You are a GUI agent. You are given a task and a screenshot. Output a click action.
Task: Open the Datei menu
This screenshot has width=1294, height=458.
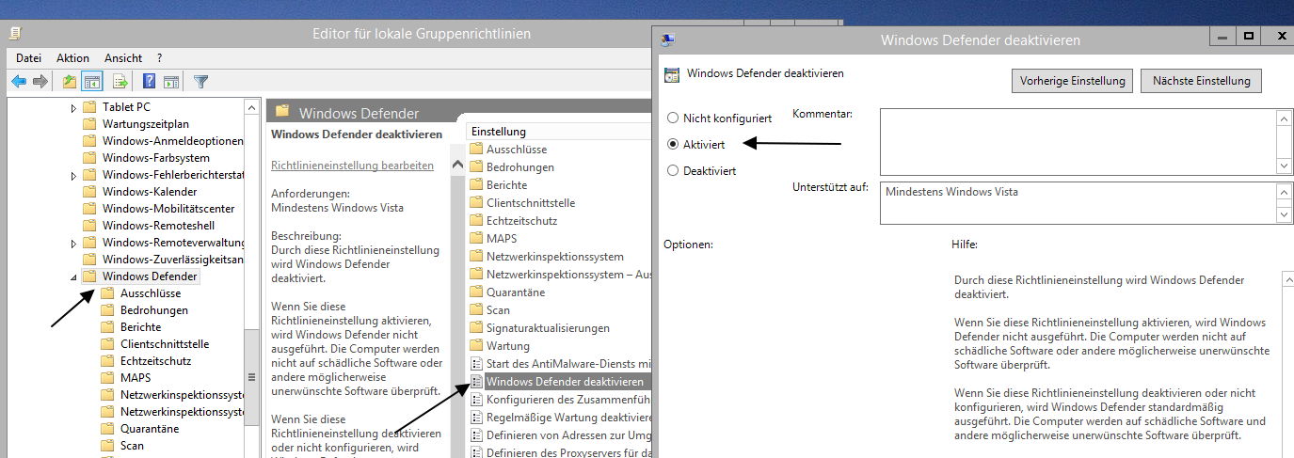(x=29, y=58)
